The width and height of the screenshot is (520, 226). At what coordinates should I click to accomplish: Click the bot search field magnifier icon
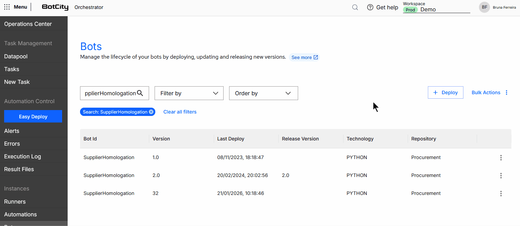click(140, 93)
